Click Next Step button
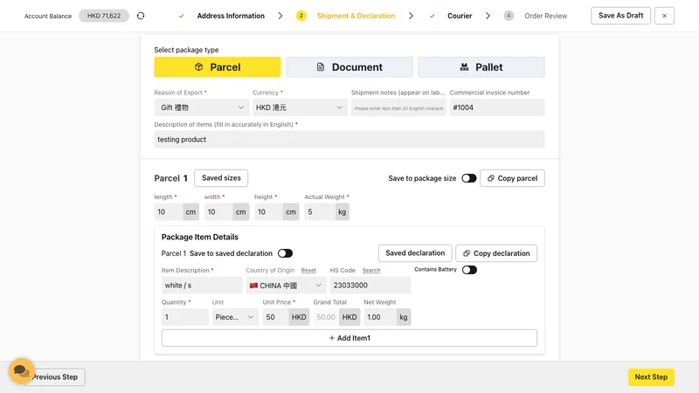This screenshot has width=699, height=393. (651, 377)
